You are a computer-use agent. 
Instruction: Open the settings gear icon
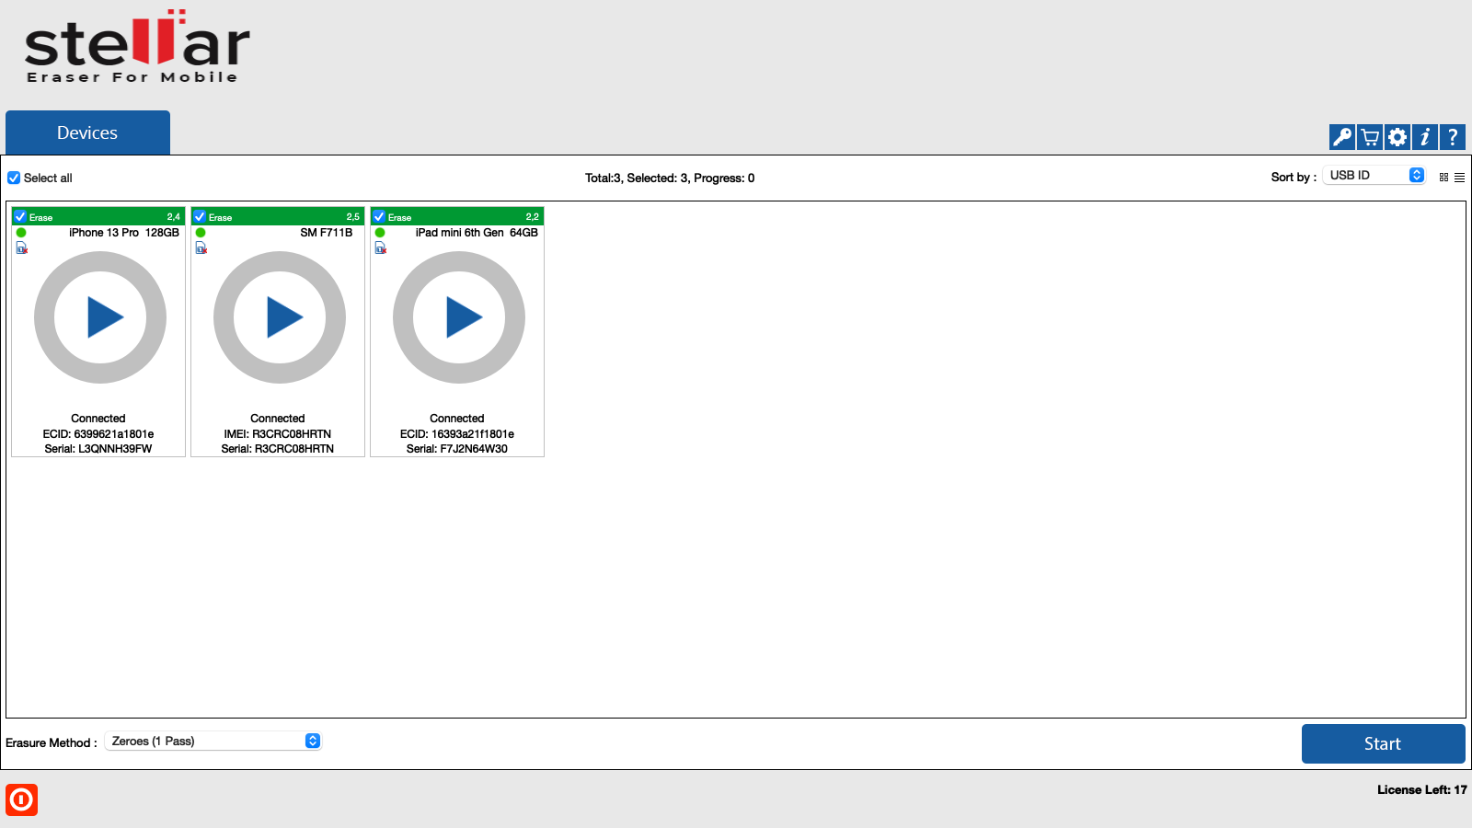(1397, 137)
